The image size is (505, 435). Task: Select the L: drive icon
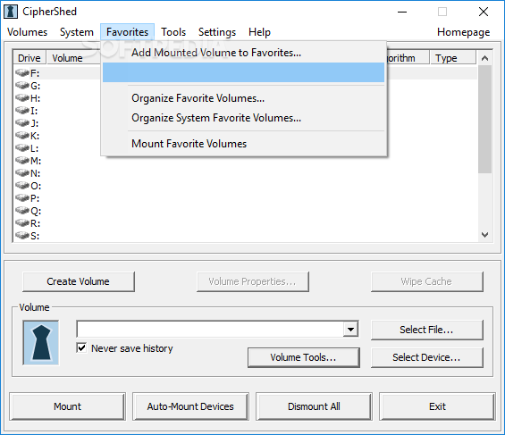22,148
